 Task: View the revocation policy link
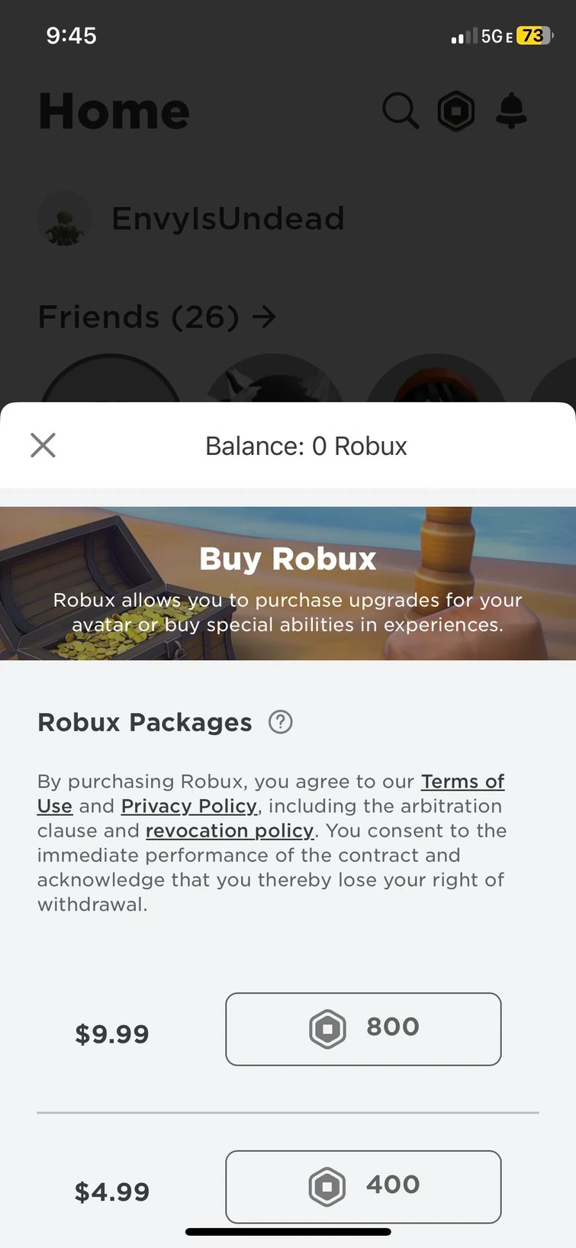click(229, 830)
